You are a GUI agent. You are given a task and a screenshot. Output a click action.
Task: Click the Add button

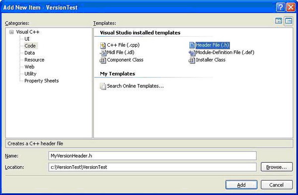tap(241, 185)
